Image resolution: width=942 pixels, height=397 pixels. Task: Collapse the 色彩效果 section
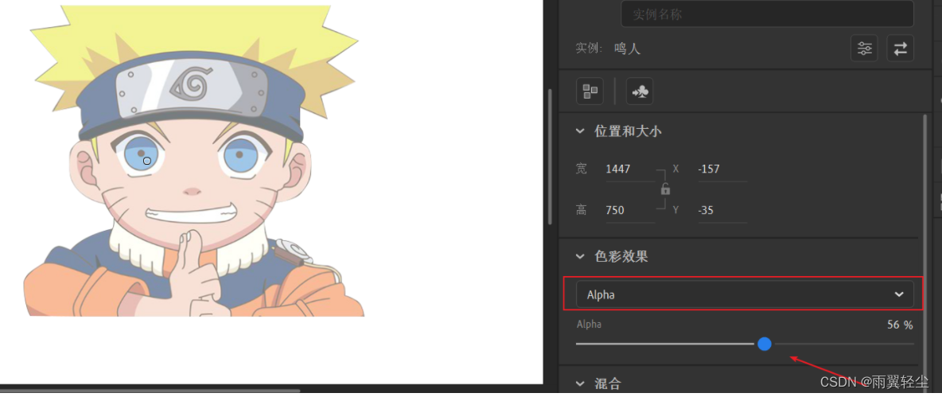pos(580,256)
